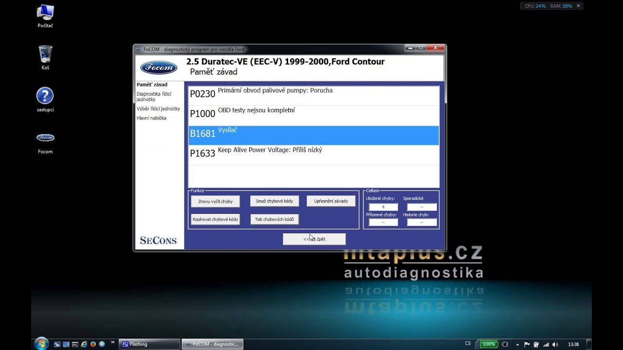Click the SeCons logo in sidebar
Image resolution: width=623 pixels, height=350 pixels.
(158, 241)
